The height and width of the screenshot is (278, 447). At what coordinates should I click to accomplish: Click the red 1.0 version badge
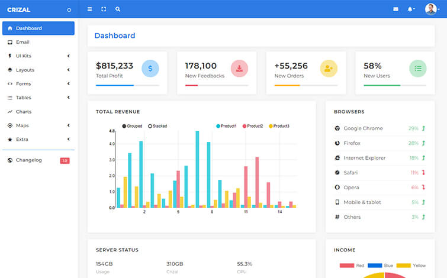click(x=65, y=161)
